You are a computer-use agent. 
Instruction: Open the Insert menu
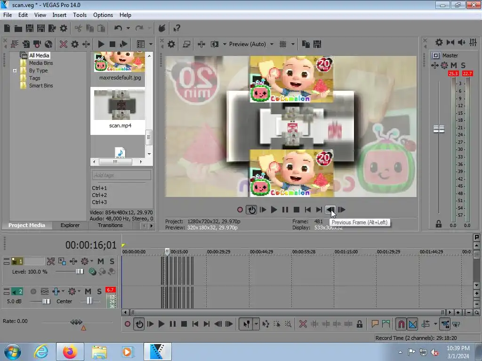pos(59,15)
